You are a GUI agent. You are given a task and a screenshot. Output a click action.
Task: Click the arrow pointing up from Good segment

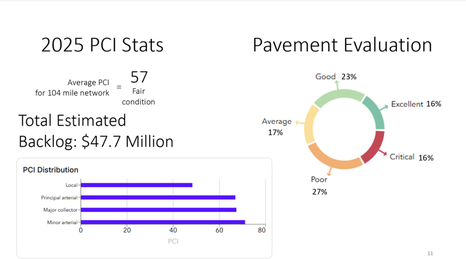[x=337, y=85]
